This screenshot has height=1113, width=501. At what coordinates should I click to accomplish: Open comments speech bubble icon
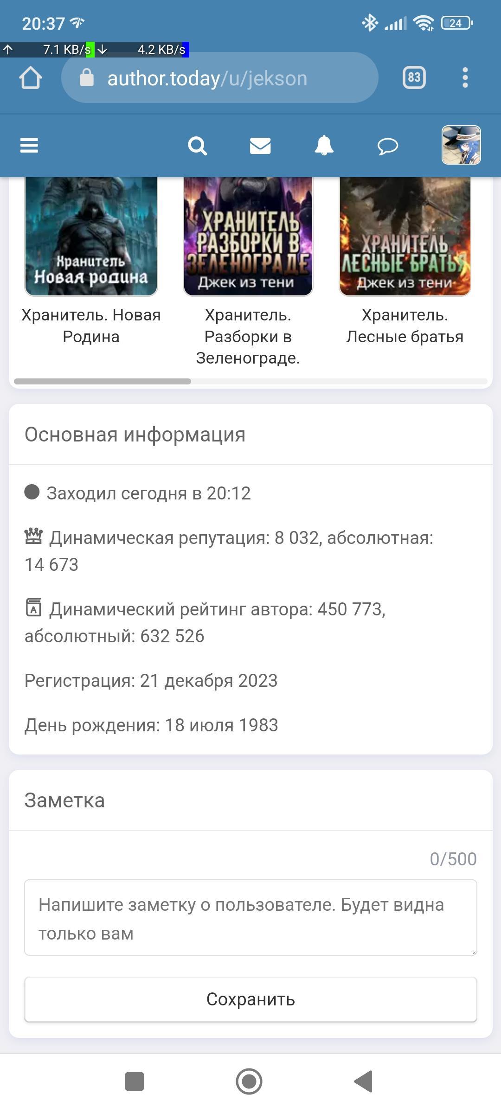click(387, 147)
